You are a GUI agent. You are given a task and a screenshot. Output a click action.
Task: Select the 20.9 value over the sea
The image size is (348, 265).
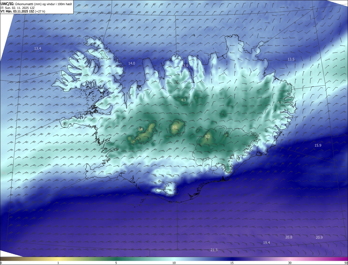pyautogui.click(x=319, y=237)
